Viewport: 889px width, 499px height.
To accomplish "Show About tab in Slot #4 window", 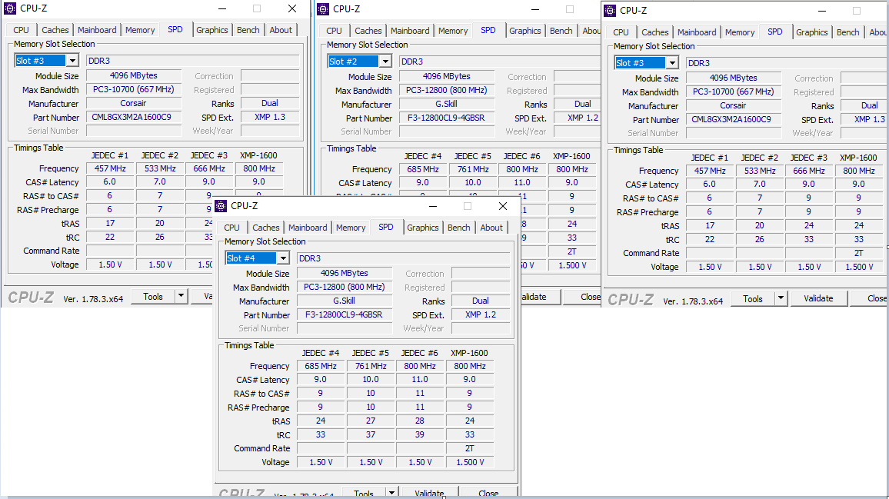I will (x=491, y=228).
